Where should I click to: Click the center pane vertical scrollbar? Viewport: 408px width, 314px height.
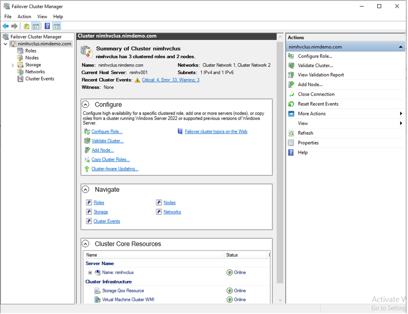280,162
